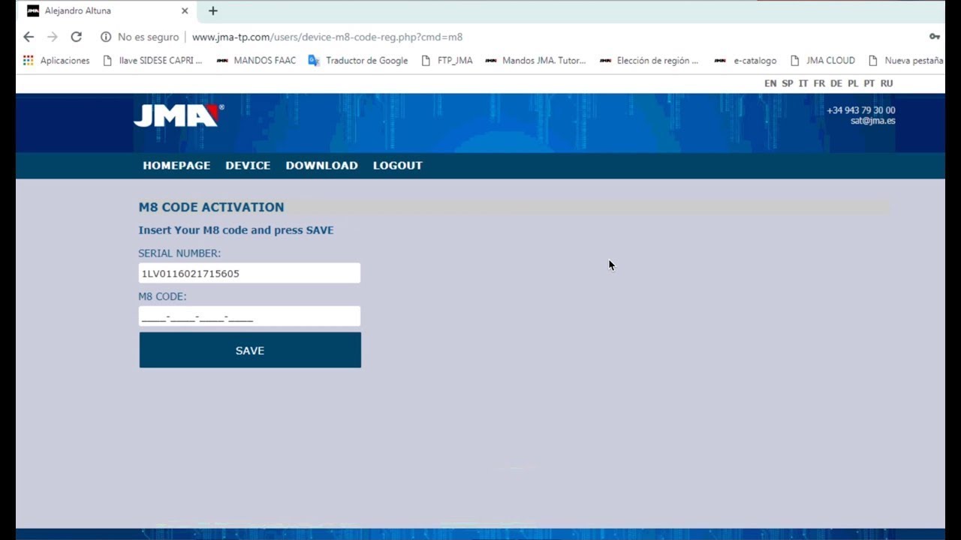Open the Mandos JMA. Tutor bookmark

click(x=535, y=60)
